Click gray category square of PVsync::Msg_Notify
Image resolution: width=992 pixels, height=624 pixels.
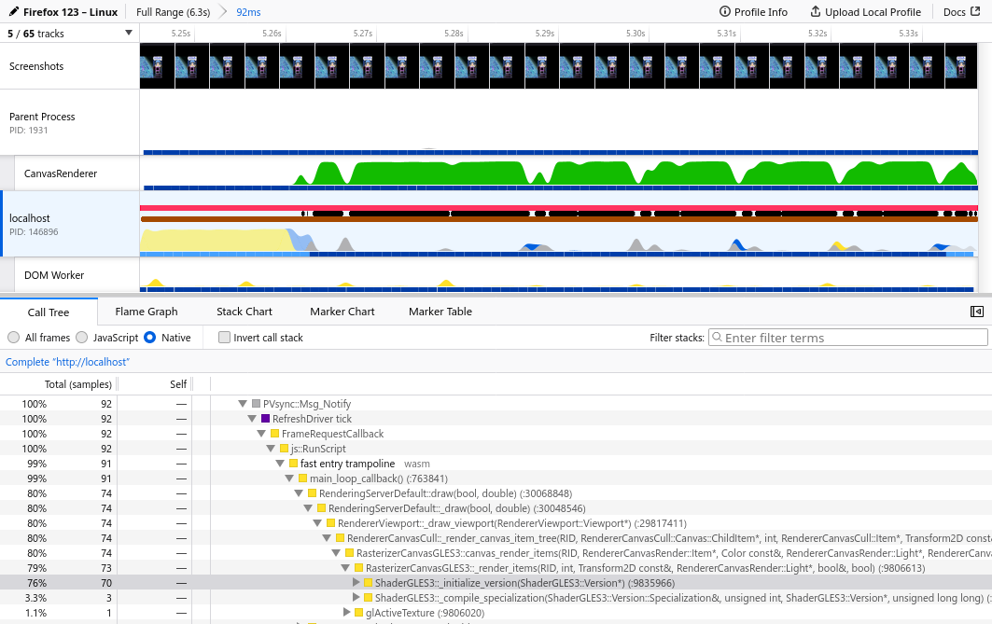pyautogui.click(x=257, y=404)
